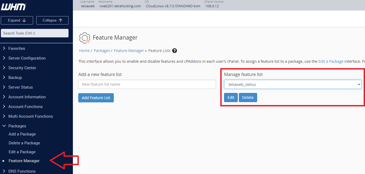
Task: Click the Manage feature list label
Action: tap(243, 74)
